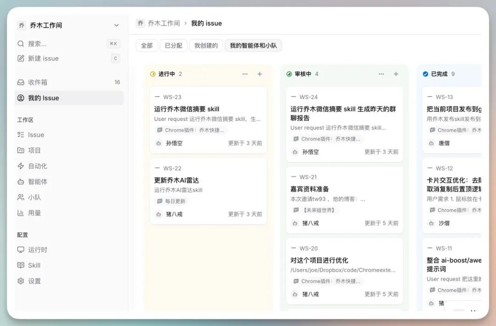Viewport: 496px width, 326px height.
Task: Click the priority dash icon on WS-21
Action: pyautogui.click(x=293, y=177)
